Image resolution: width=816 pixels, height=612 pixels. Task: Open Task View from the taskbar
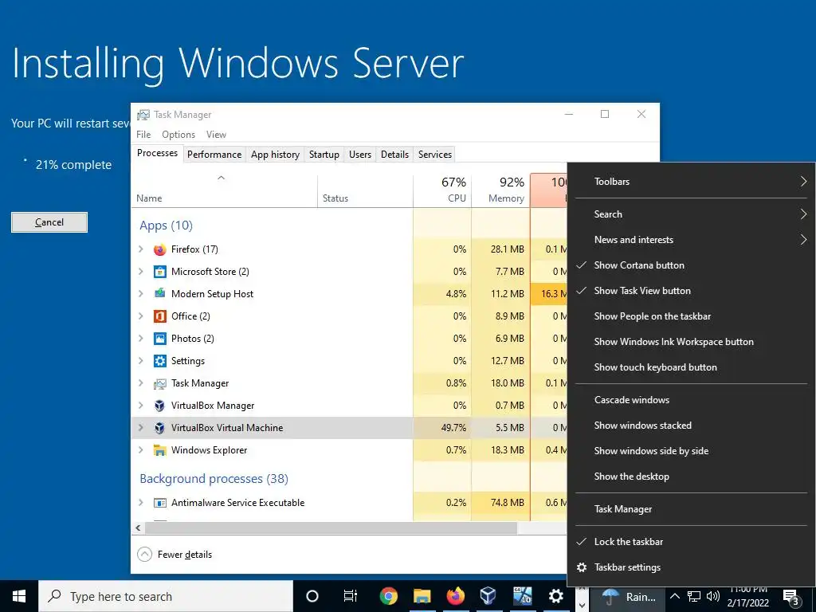351,596
